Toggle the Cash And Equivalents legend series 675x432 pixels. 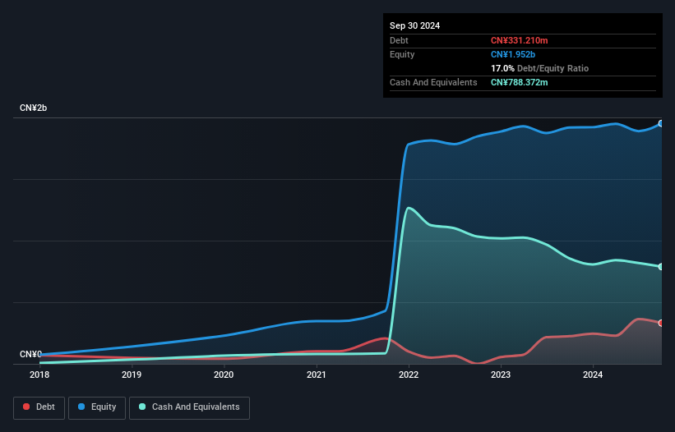(x=189, y=408)
